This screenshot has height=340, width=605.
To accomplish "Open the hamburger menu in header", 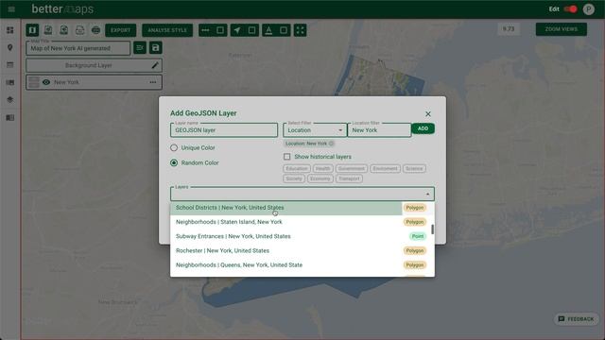I will pyautogui.click(x=11, y=8).
